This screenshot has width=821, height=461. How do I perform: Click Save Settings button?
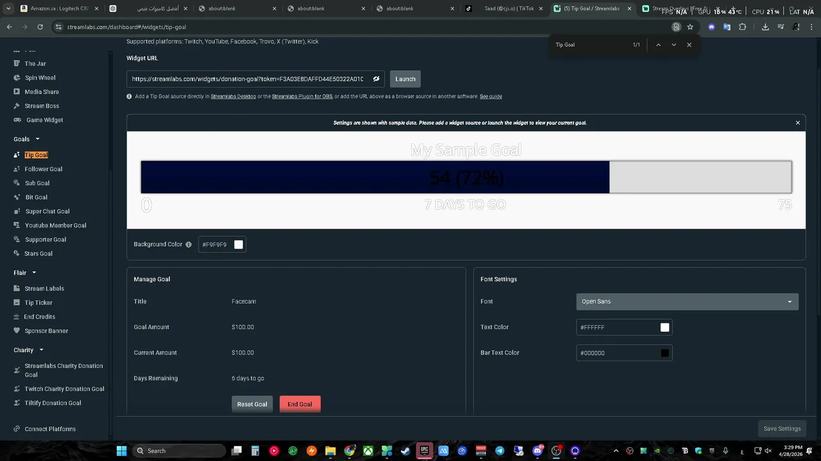click(x=782, y=429)
